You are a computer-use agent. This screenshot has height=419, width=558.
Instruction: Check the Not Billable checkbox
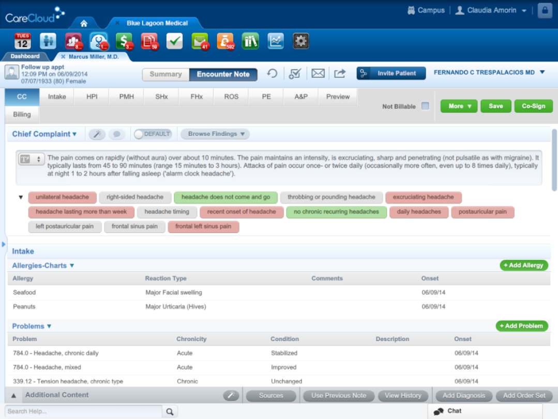click(x=425, y=106)
